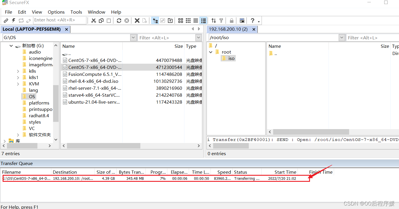Screen dimensions: 399x209
Task: Open the View menu
Action: [37, 12]
